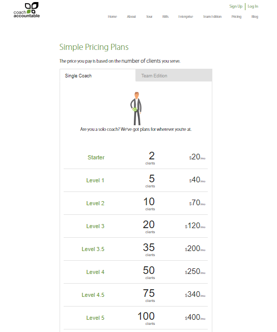Image resolution: width=277 pixels, height=332 pixels.
Task: Open the Log In link
Action: coord(253,6)
